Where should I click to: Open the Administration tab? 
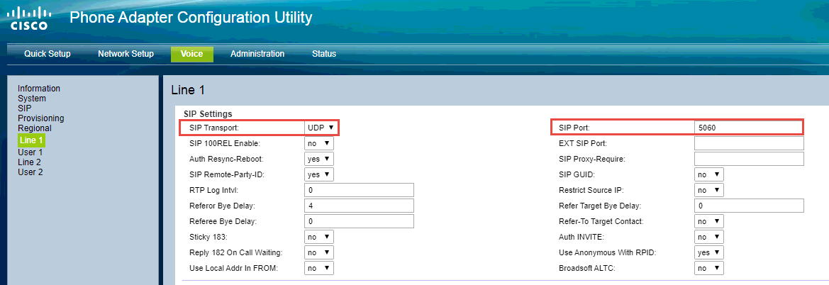tap(257, 54)
